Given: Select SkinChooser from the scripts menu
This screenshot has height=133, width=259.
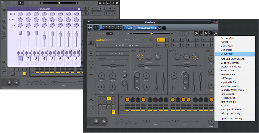Looking at the screenshot, I should pos(235,54).
